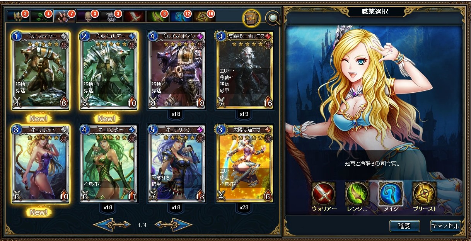This screenshot has width=471, height=241.
Task: Select the Mage (メイジ) staff icon
Action: [x=391, y=193]
